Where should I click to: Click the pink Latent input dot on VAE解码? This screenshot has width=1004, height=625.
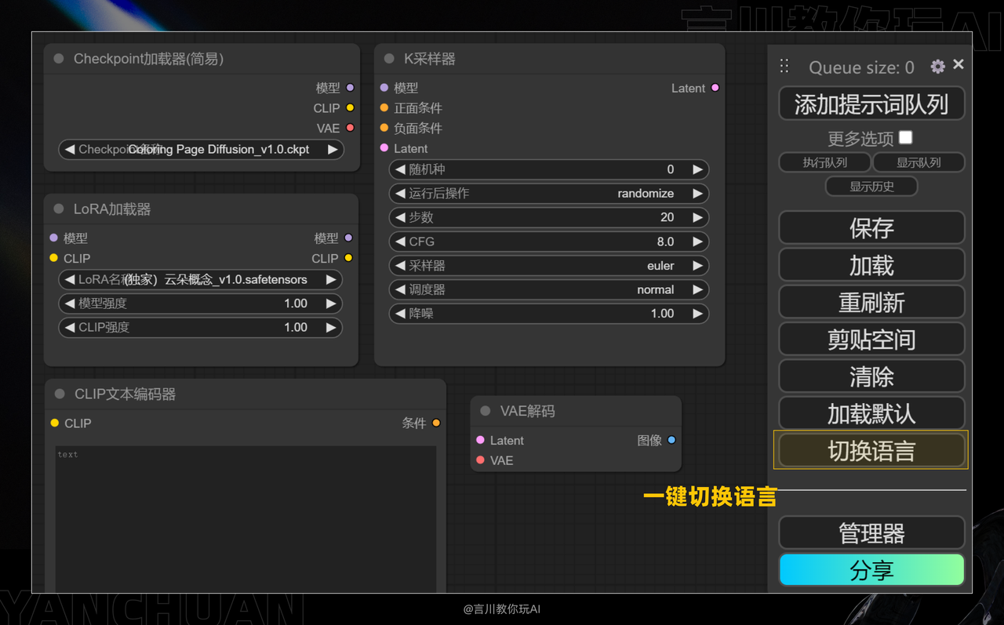481,440
